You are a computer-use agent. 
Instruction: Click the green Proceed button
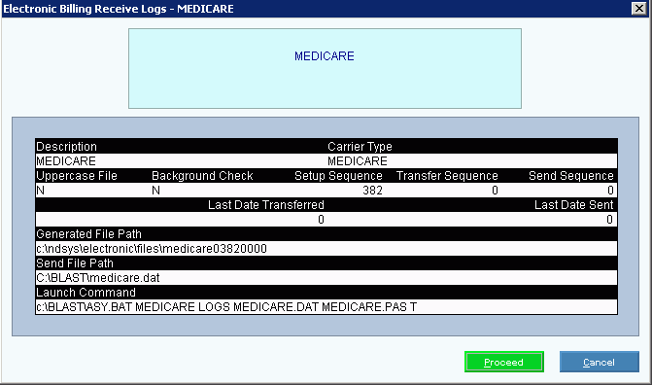pyautogui.click(x=504, y=362)
